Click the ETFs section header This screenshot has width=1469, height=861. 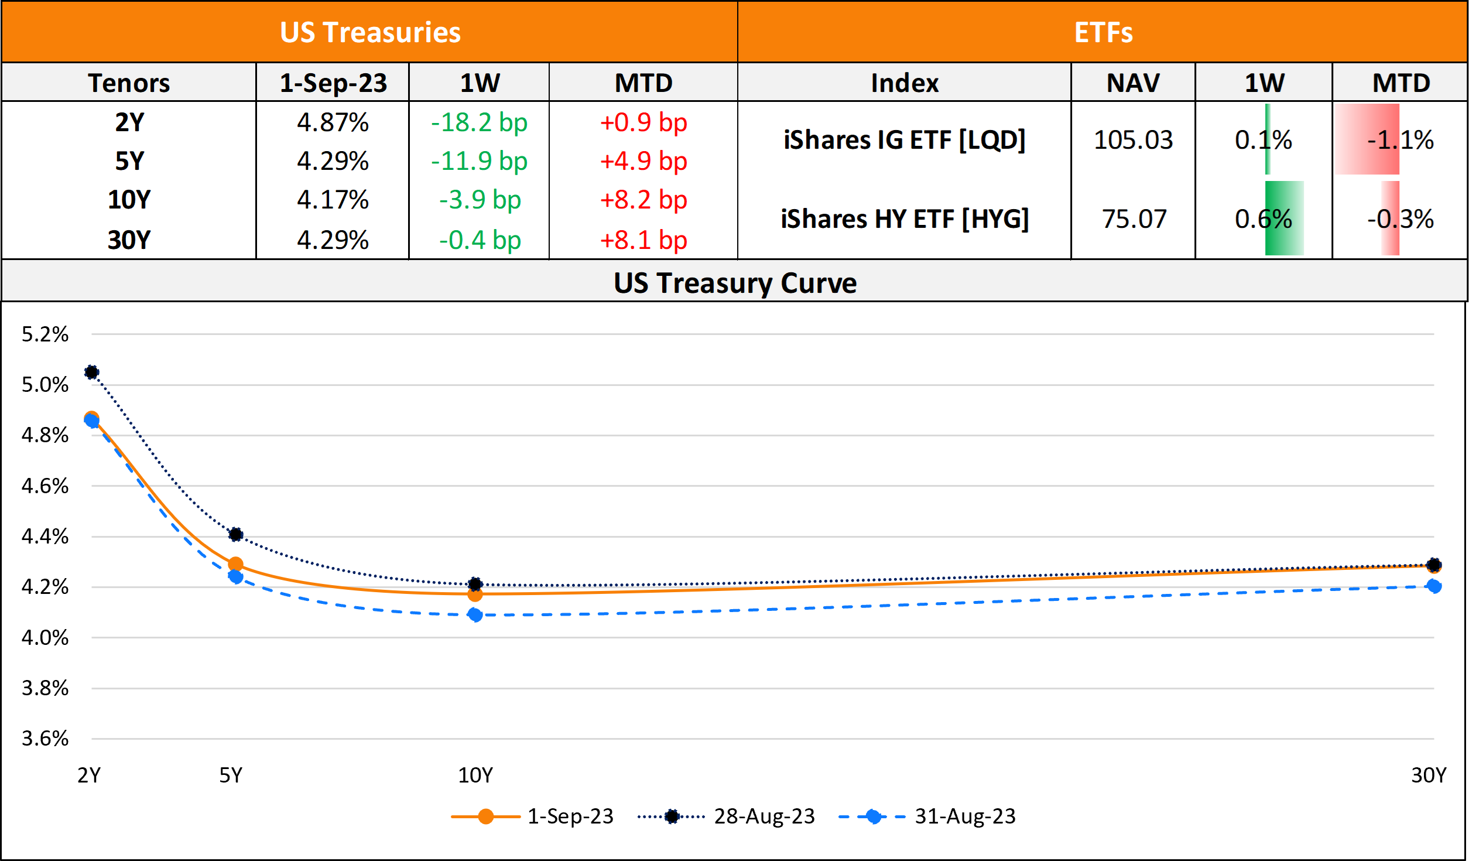coord(1103,32)
